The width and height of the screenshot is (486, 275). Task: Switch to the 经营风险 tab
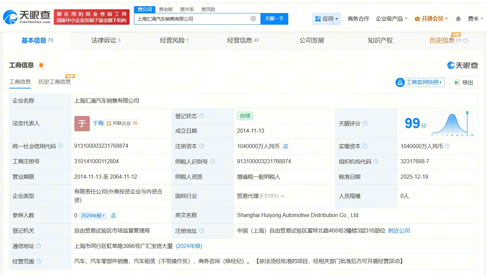click(x=174, y=40)
